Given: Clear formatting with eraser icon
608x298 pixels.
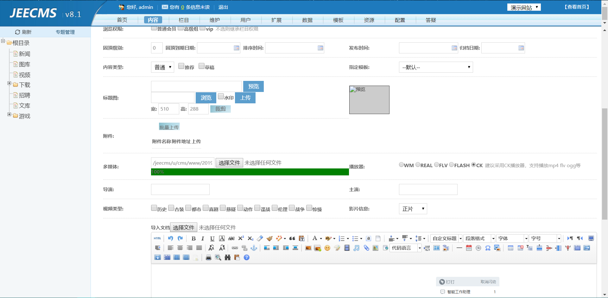Looking at the screenshot, I should pos(260,238).
